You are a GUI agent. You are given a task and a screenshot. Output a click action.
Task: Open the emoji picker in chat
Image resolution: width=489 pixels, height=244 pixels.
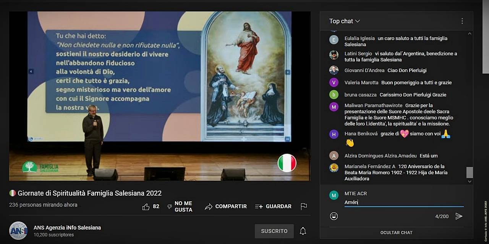click(334, 216)
